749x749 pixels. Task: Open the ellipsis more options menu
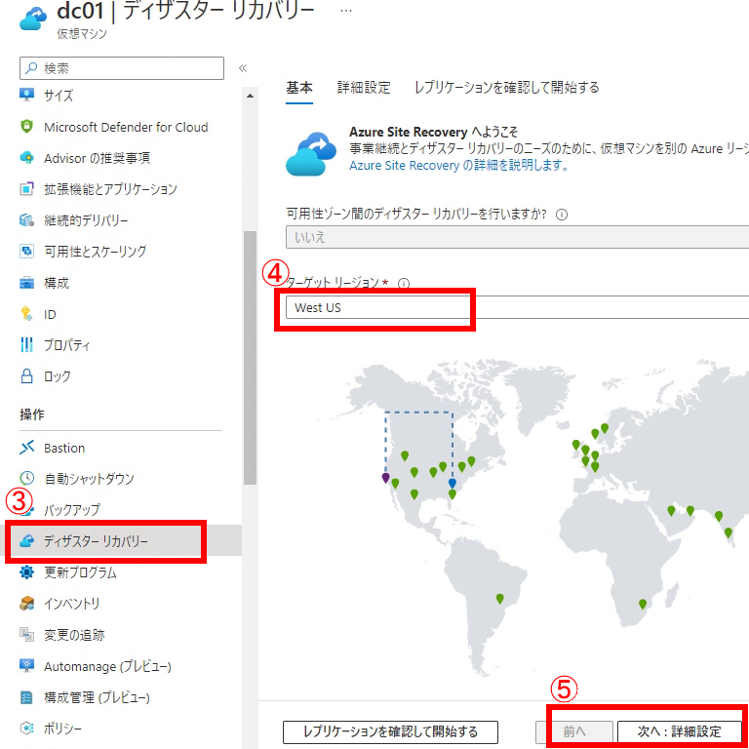346,11
